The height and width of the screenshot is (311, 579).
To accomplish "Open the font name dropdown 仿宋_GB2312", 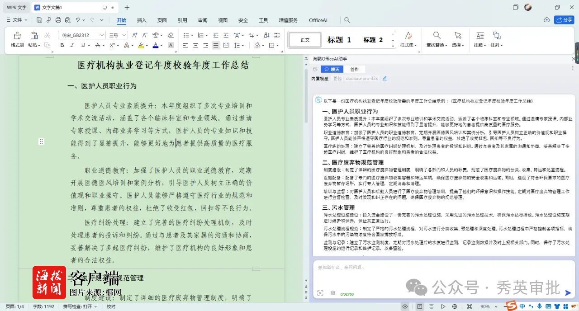I will (81, 35).
